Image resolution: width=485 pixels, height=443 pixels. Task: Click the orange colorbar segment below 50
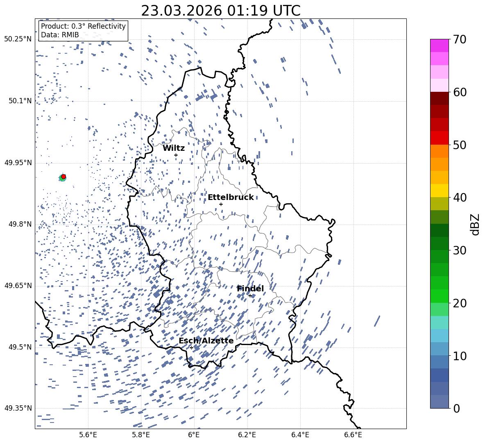(x=440, y=151)
